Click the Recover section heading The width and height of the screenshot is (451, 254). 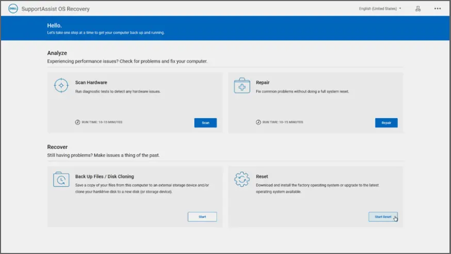57,147
